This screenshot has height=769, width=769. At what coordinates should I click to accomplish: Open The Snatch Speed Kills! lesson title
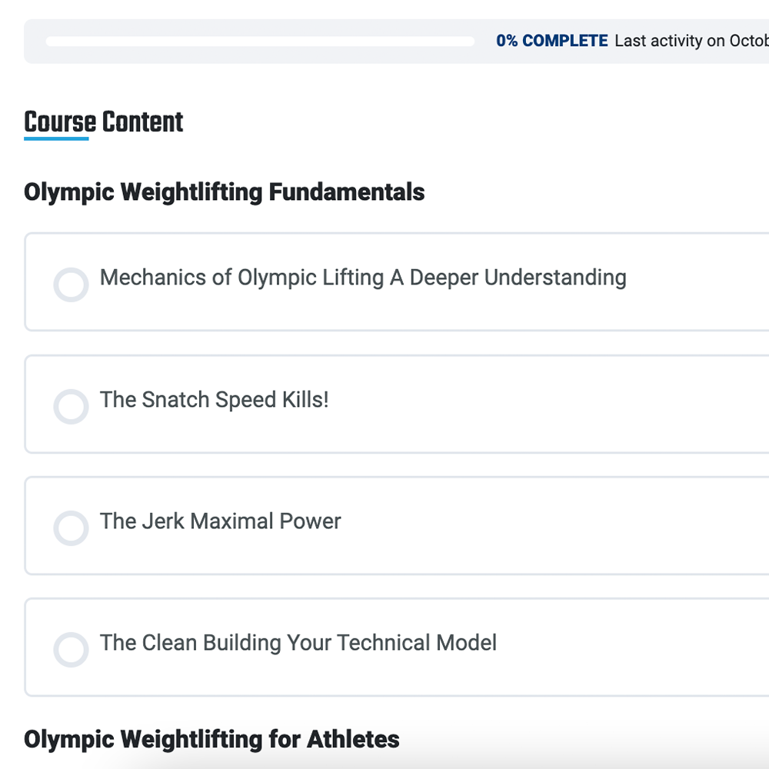[x=215, y=400]
